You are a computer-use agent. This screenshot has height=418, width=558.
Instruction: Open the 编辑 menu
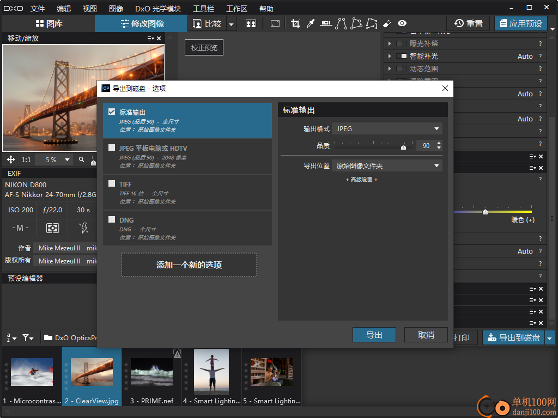point(64,9)
